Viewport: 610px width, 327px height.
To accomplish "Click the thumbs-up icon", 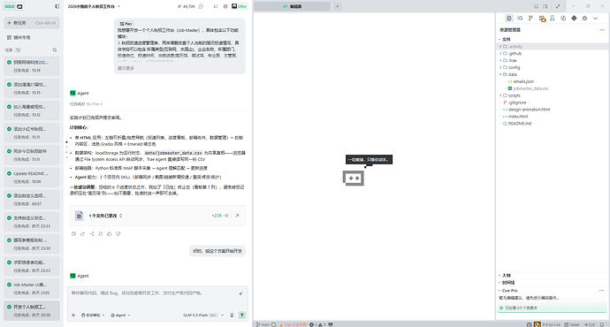I will point(110,234).
